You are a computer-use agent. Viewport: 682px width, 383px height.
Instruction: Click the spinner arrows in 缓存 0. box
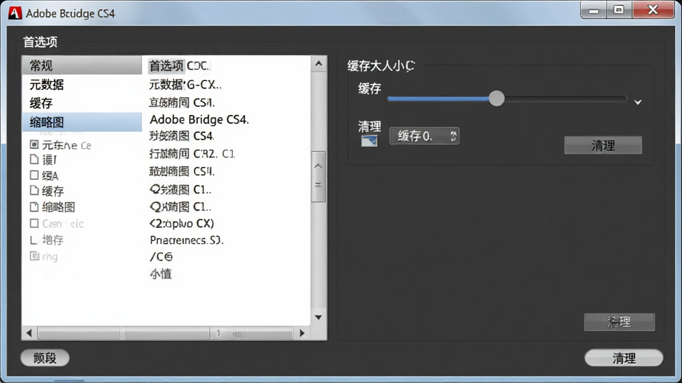(453, 136)
